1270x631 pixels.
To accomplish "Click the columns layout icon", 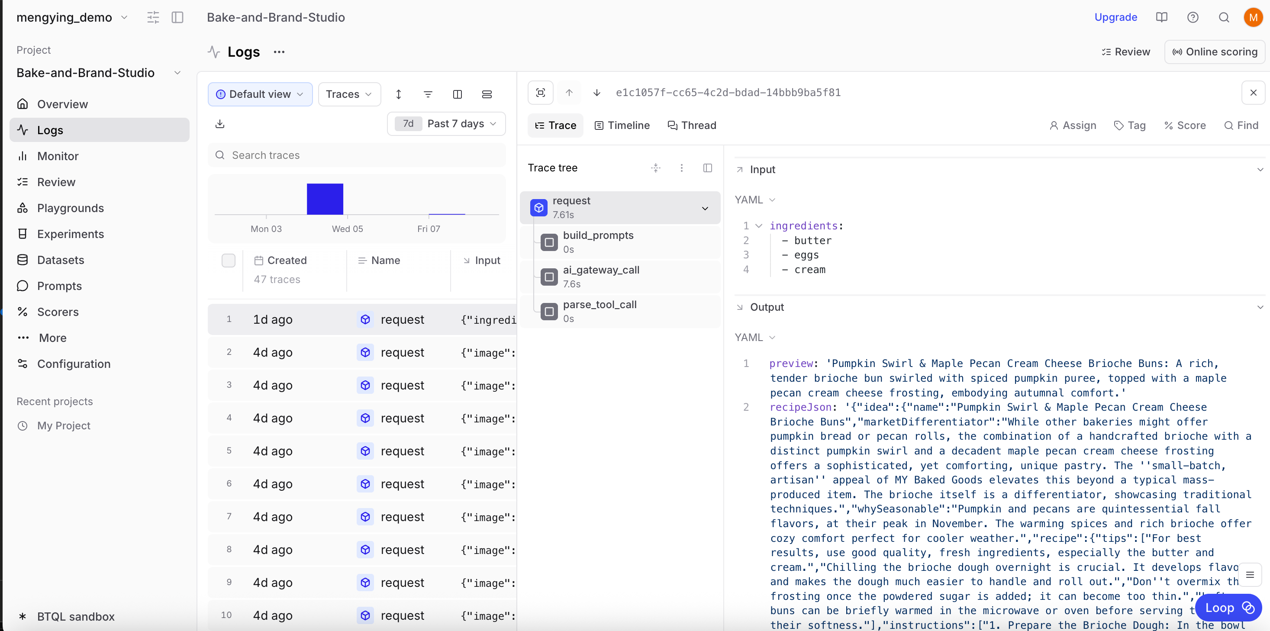I will [x=457, y=94].
